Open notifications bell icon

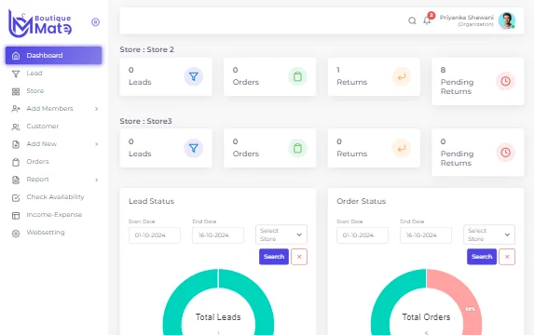pos(427,20)
